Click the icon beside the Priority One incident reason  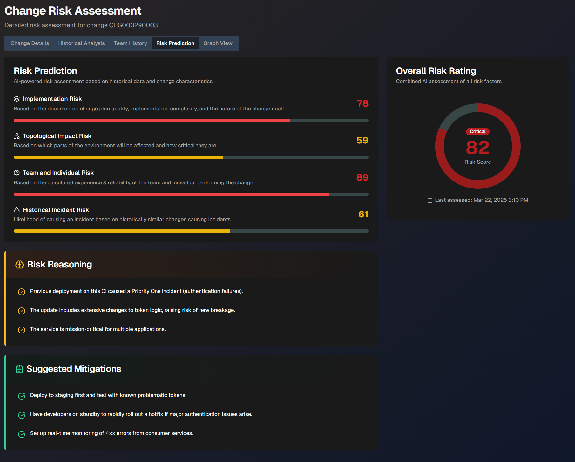click(x=22, y=292)
